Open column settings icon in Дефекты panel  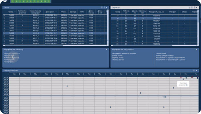192,8
